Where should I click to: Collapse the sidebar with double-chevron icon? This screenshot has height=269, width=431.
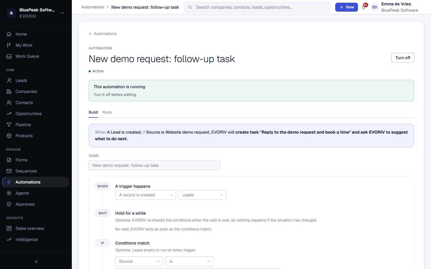36,262
